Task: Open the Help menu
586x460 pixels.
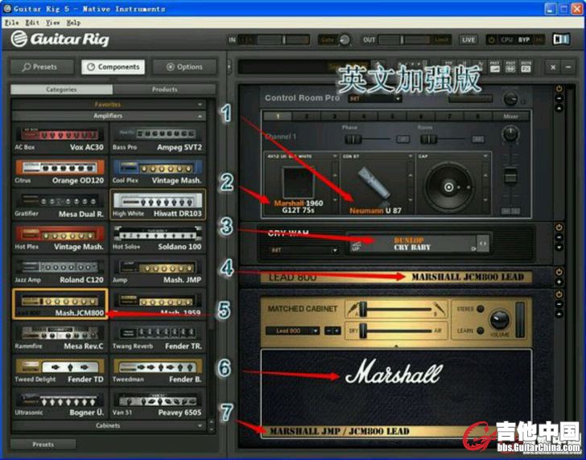Action: (73, 23)
